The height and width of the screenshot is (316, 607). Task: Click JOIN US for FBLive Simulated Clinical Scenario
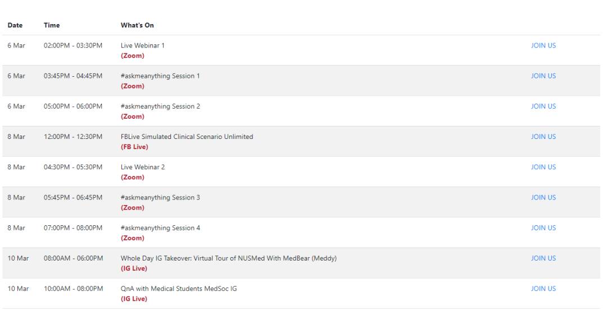(x=543, y=137)
